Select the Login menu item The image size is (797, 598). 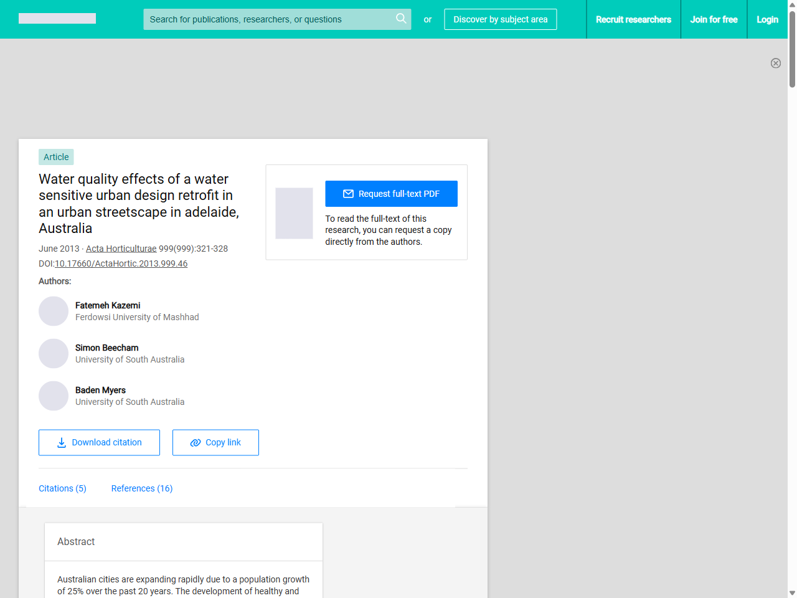coord(767,19)
